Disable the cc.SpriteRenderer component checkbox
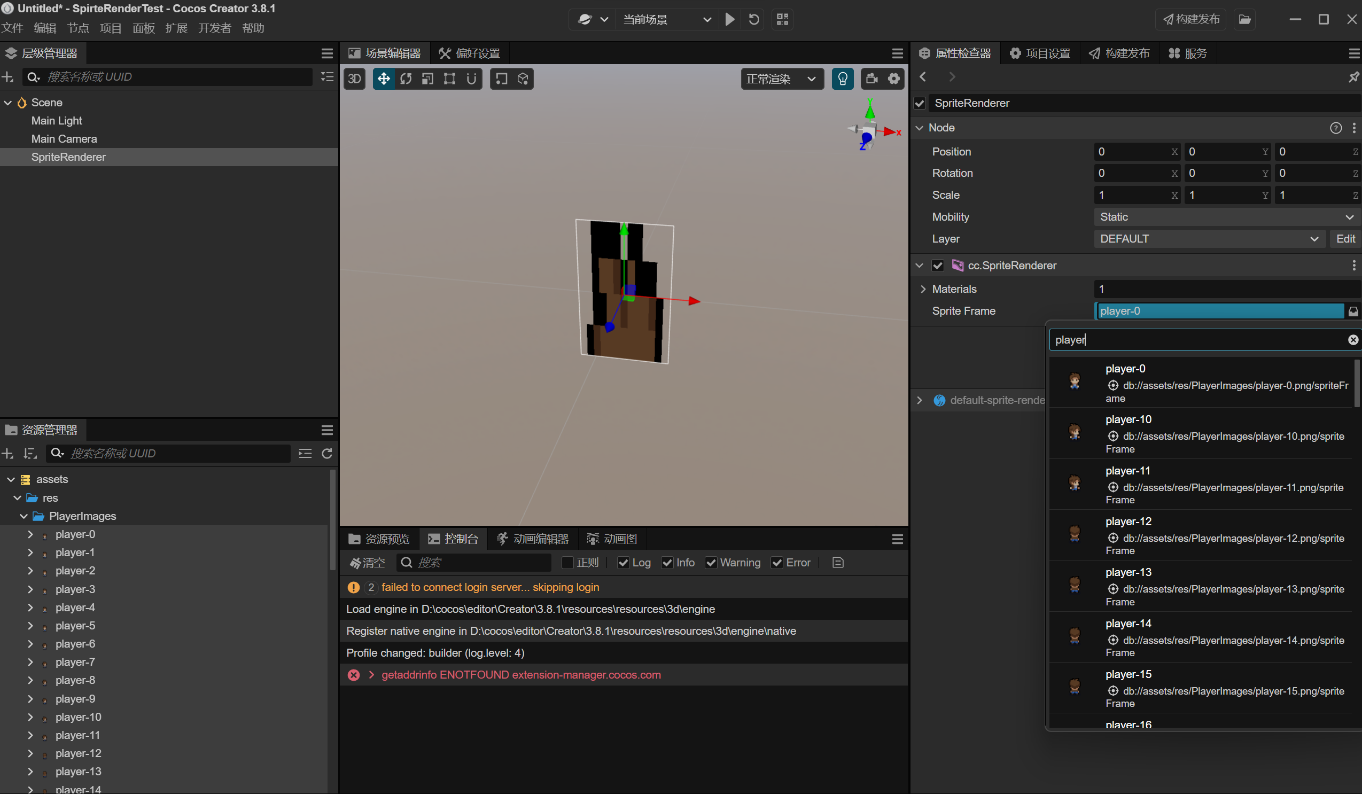1362x794 pixels. click(x=937, y=266)
